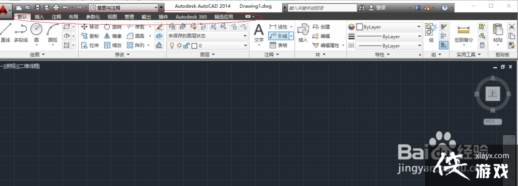Switch to the 插入 ribbon tab
Image resolution: width=518 pixels, height=186 pixels.
coord(39,17)
